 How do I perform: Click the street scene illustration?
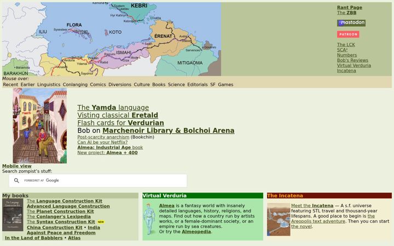point(40,126)
